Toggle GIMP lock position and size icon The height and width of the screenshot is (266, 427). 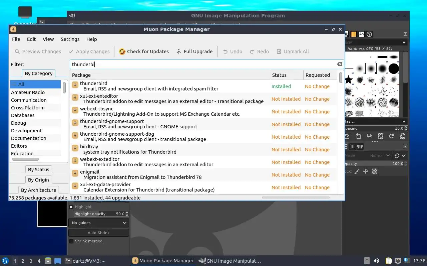[x=366, y=171]
